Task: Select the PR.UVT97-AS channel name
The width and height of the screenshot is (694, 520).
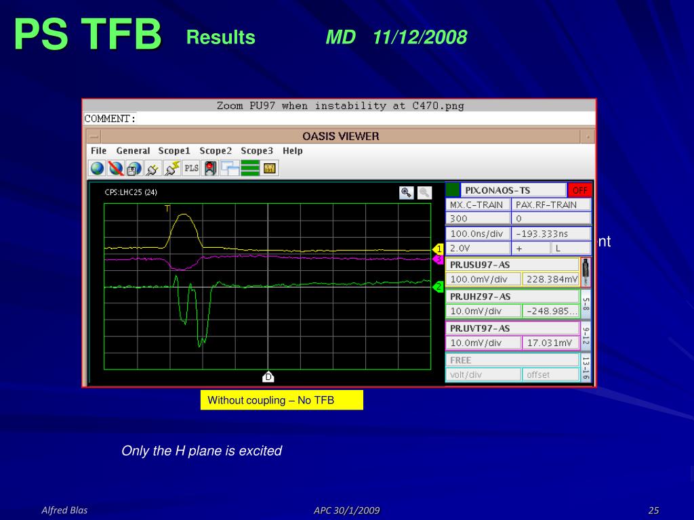Action: pos(512,328)
